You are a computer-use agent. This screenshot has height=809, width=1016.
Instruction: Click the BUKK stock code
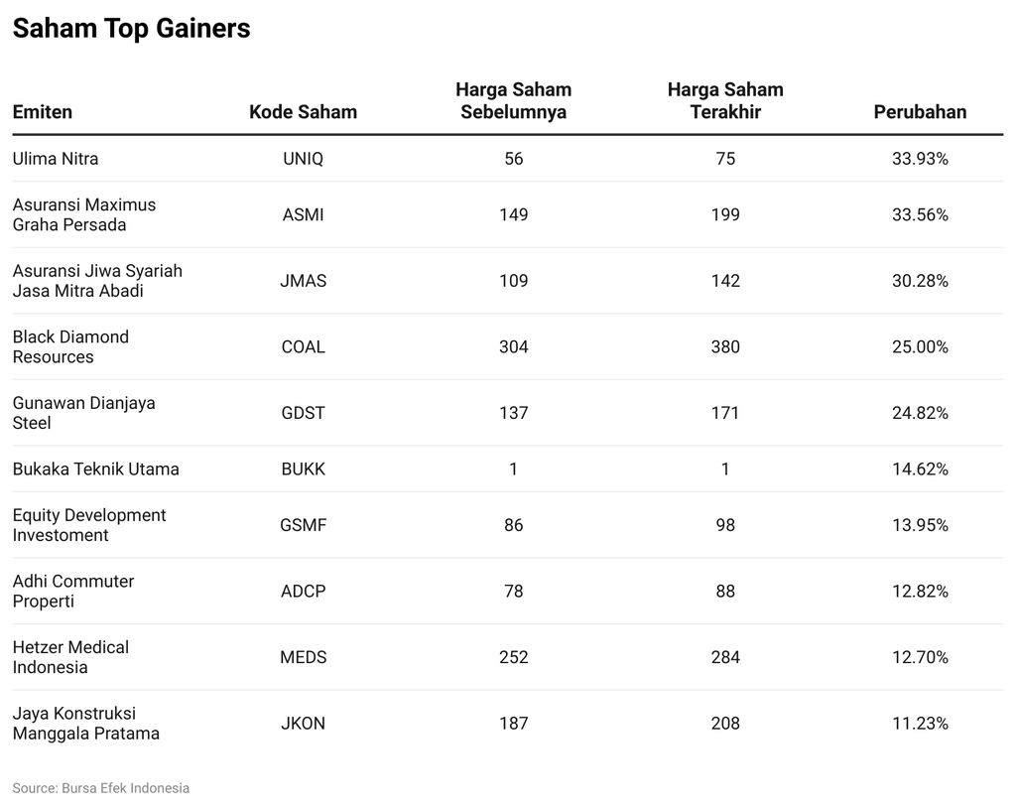pos(303,469)
